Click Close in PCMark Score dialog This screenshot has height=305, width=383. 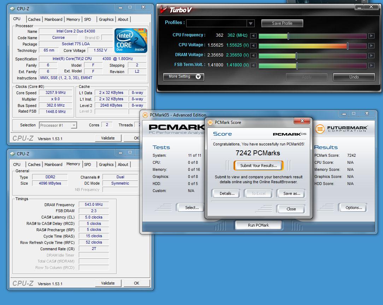[x=291, y=209]
